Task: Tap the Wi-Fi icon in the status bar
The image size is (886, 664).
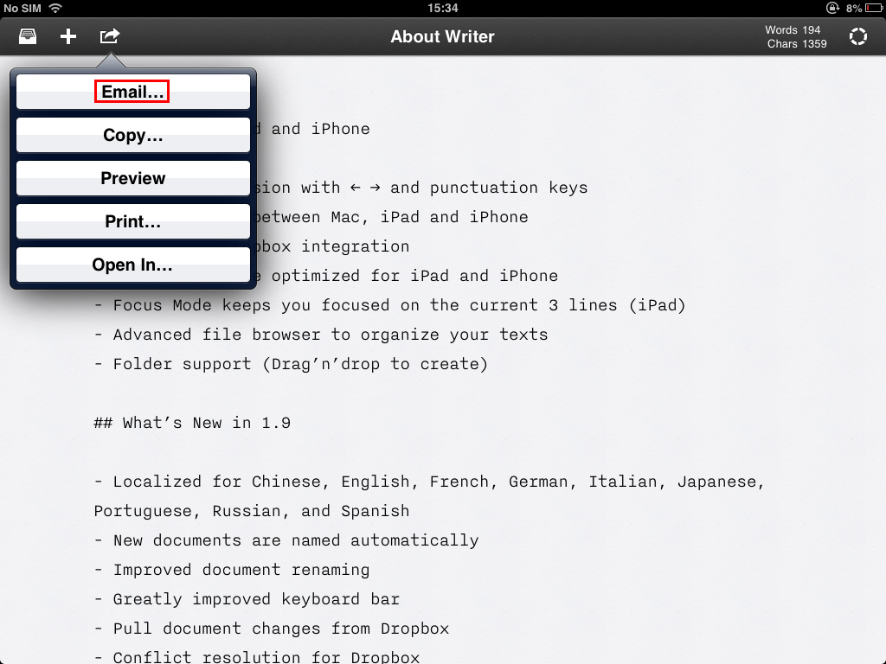Action: [56, 8]
